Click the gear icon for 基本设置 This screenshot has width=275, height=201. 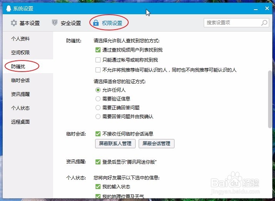14,23
